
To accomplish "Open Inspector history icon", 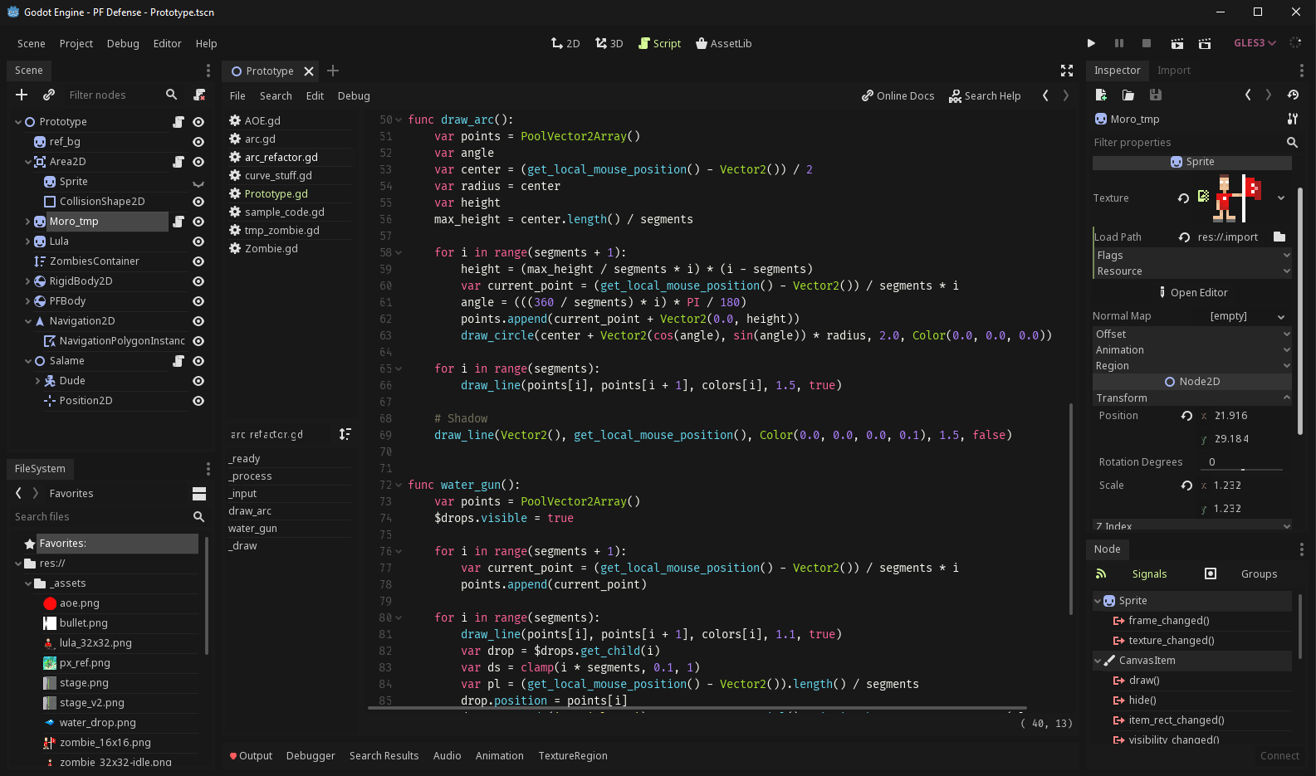I will coord(1293,95).
